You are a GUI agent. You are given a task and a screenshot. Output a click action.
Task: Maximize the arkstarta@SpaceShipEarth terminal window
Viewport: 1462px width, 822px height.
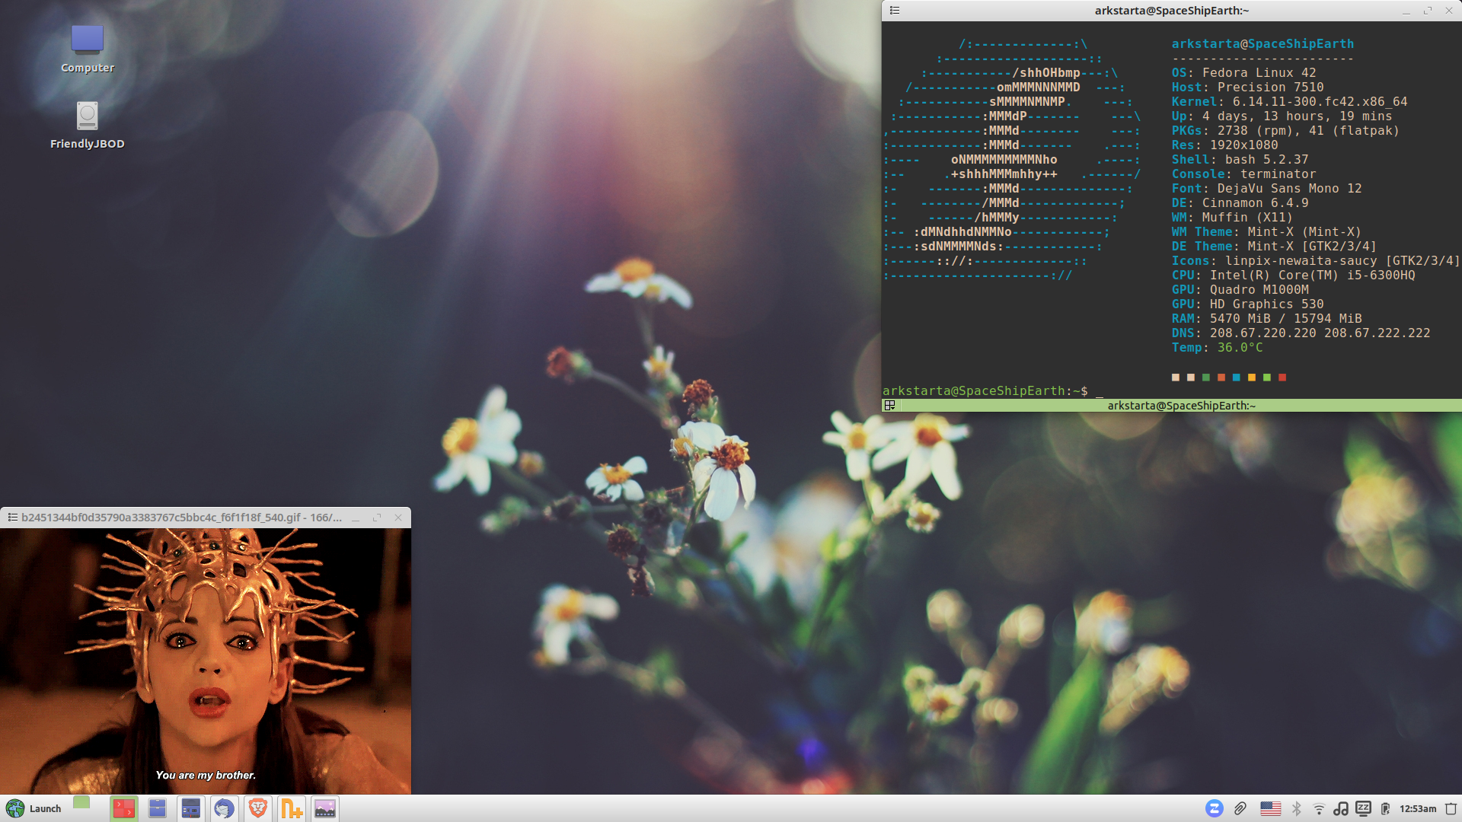[x=1428, y=11]
